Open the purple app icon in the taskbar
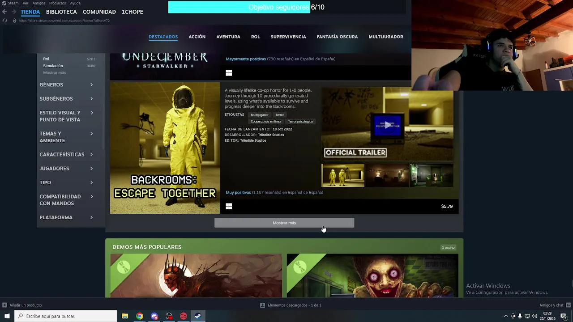Image resolution: width=573 pixels, height=322 pixels. click(154, 316)
